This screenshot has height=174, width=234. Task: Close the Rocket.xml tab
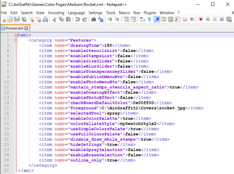click(26, 28)
